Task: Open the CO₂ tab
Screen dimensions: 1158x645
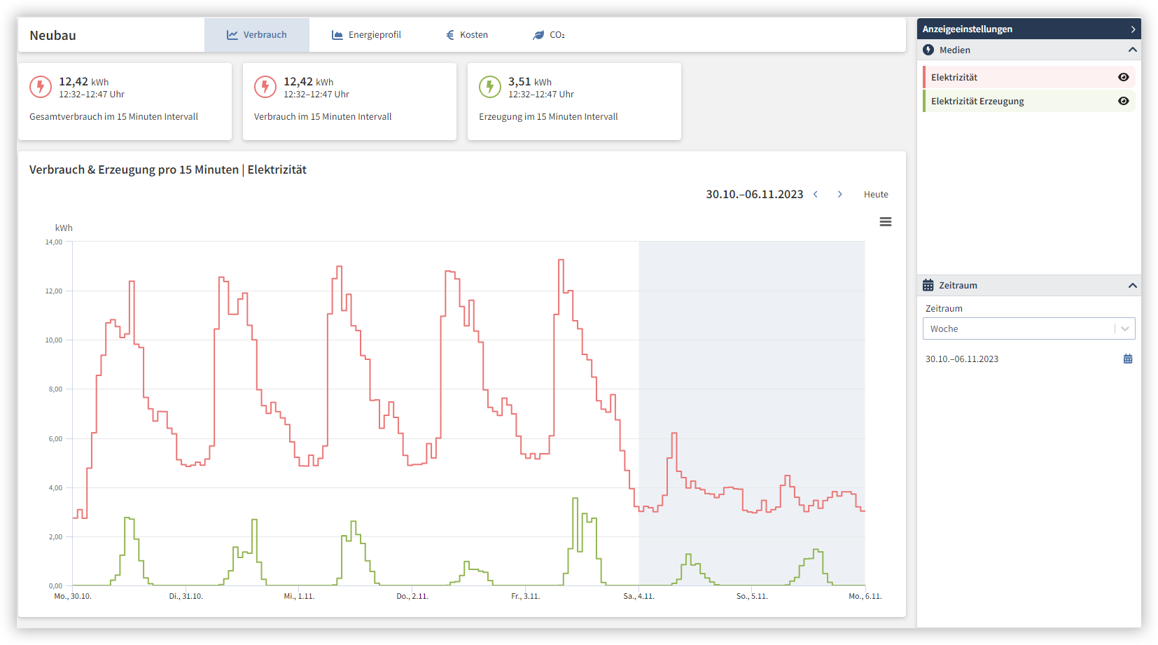Action: [549, 35]
